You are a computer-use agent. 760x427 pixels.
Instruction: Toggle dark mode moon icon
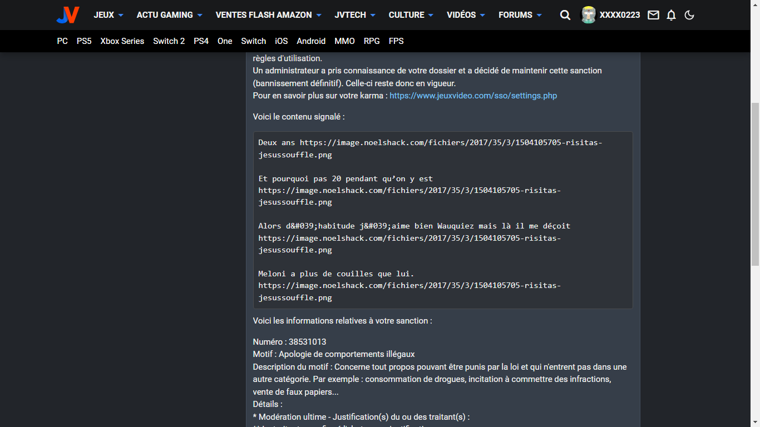(689, 15)
